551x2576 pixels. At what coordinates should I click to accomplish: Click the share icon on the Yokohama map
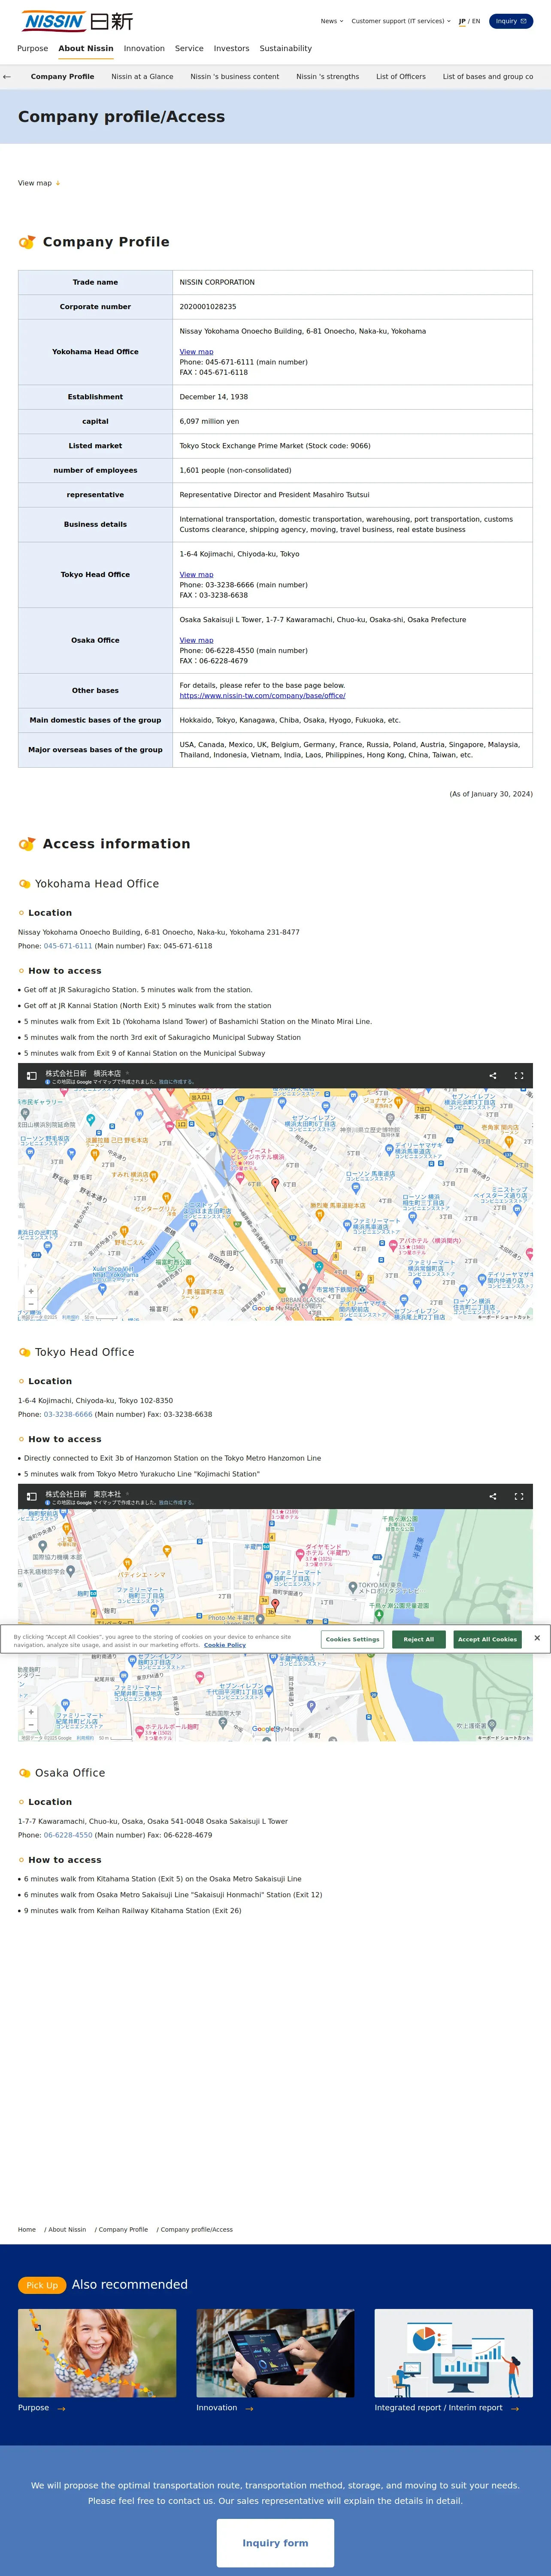tap(492, 1076)
